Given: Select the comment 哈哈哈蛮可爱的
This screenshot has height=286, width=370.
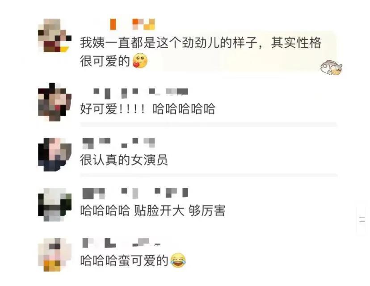Looking at the screenshot, I should 133,261.
